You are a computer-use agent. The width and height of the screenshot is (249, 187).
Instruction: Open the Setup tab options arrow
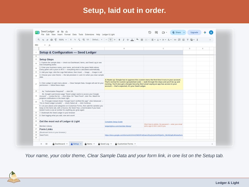pyautogui.click(x=81, y=144)
